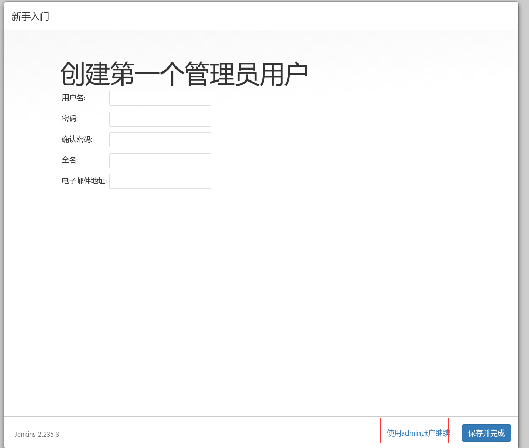
Task: Click the 密码: label text
Action: 70,119
